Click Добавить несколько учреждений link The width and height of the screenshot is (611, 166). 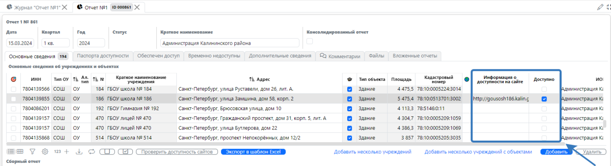pos(372,152)
